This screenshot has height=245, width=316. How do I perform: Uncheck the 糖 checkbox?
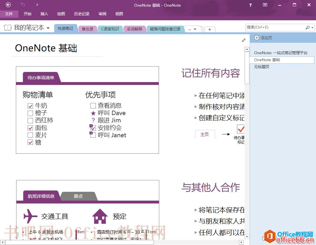click(x=30, y=142)
